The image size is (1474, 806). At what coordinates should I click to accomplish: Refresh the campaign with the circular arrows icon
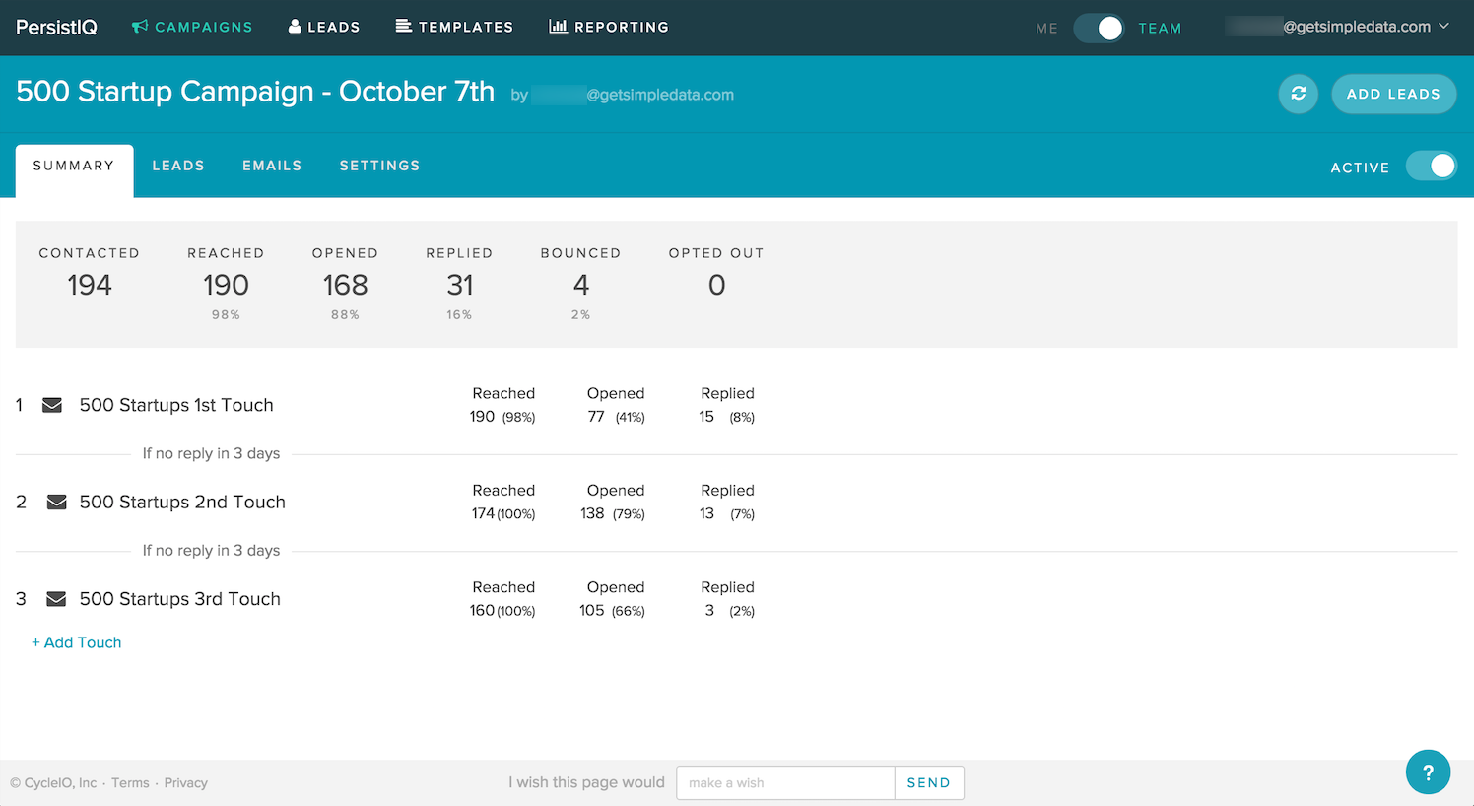[1299, 94]
